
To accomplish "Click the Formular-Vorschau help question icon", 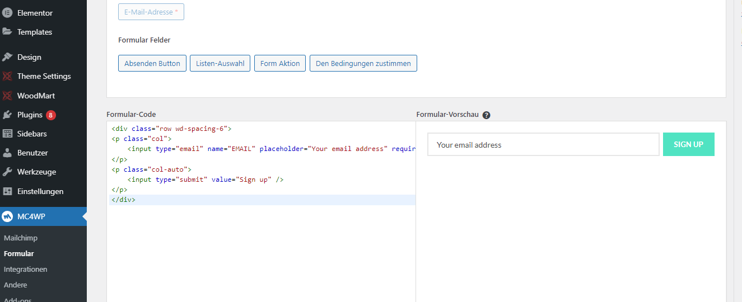I will (486, 115).
